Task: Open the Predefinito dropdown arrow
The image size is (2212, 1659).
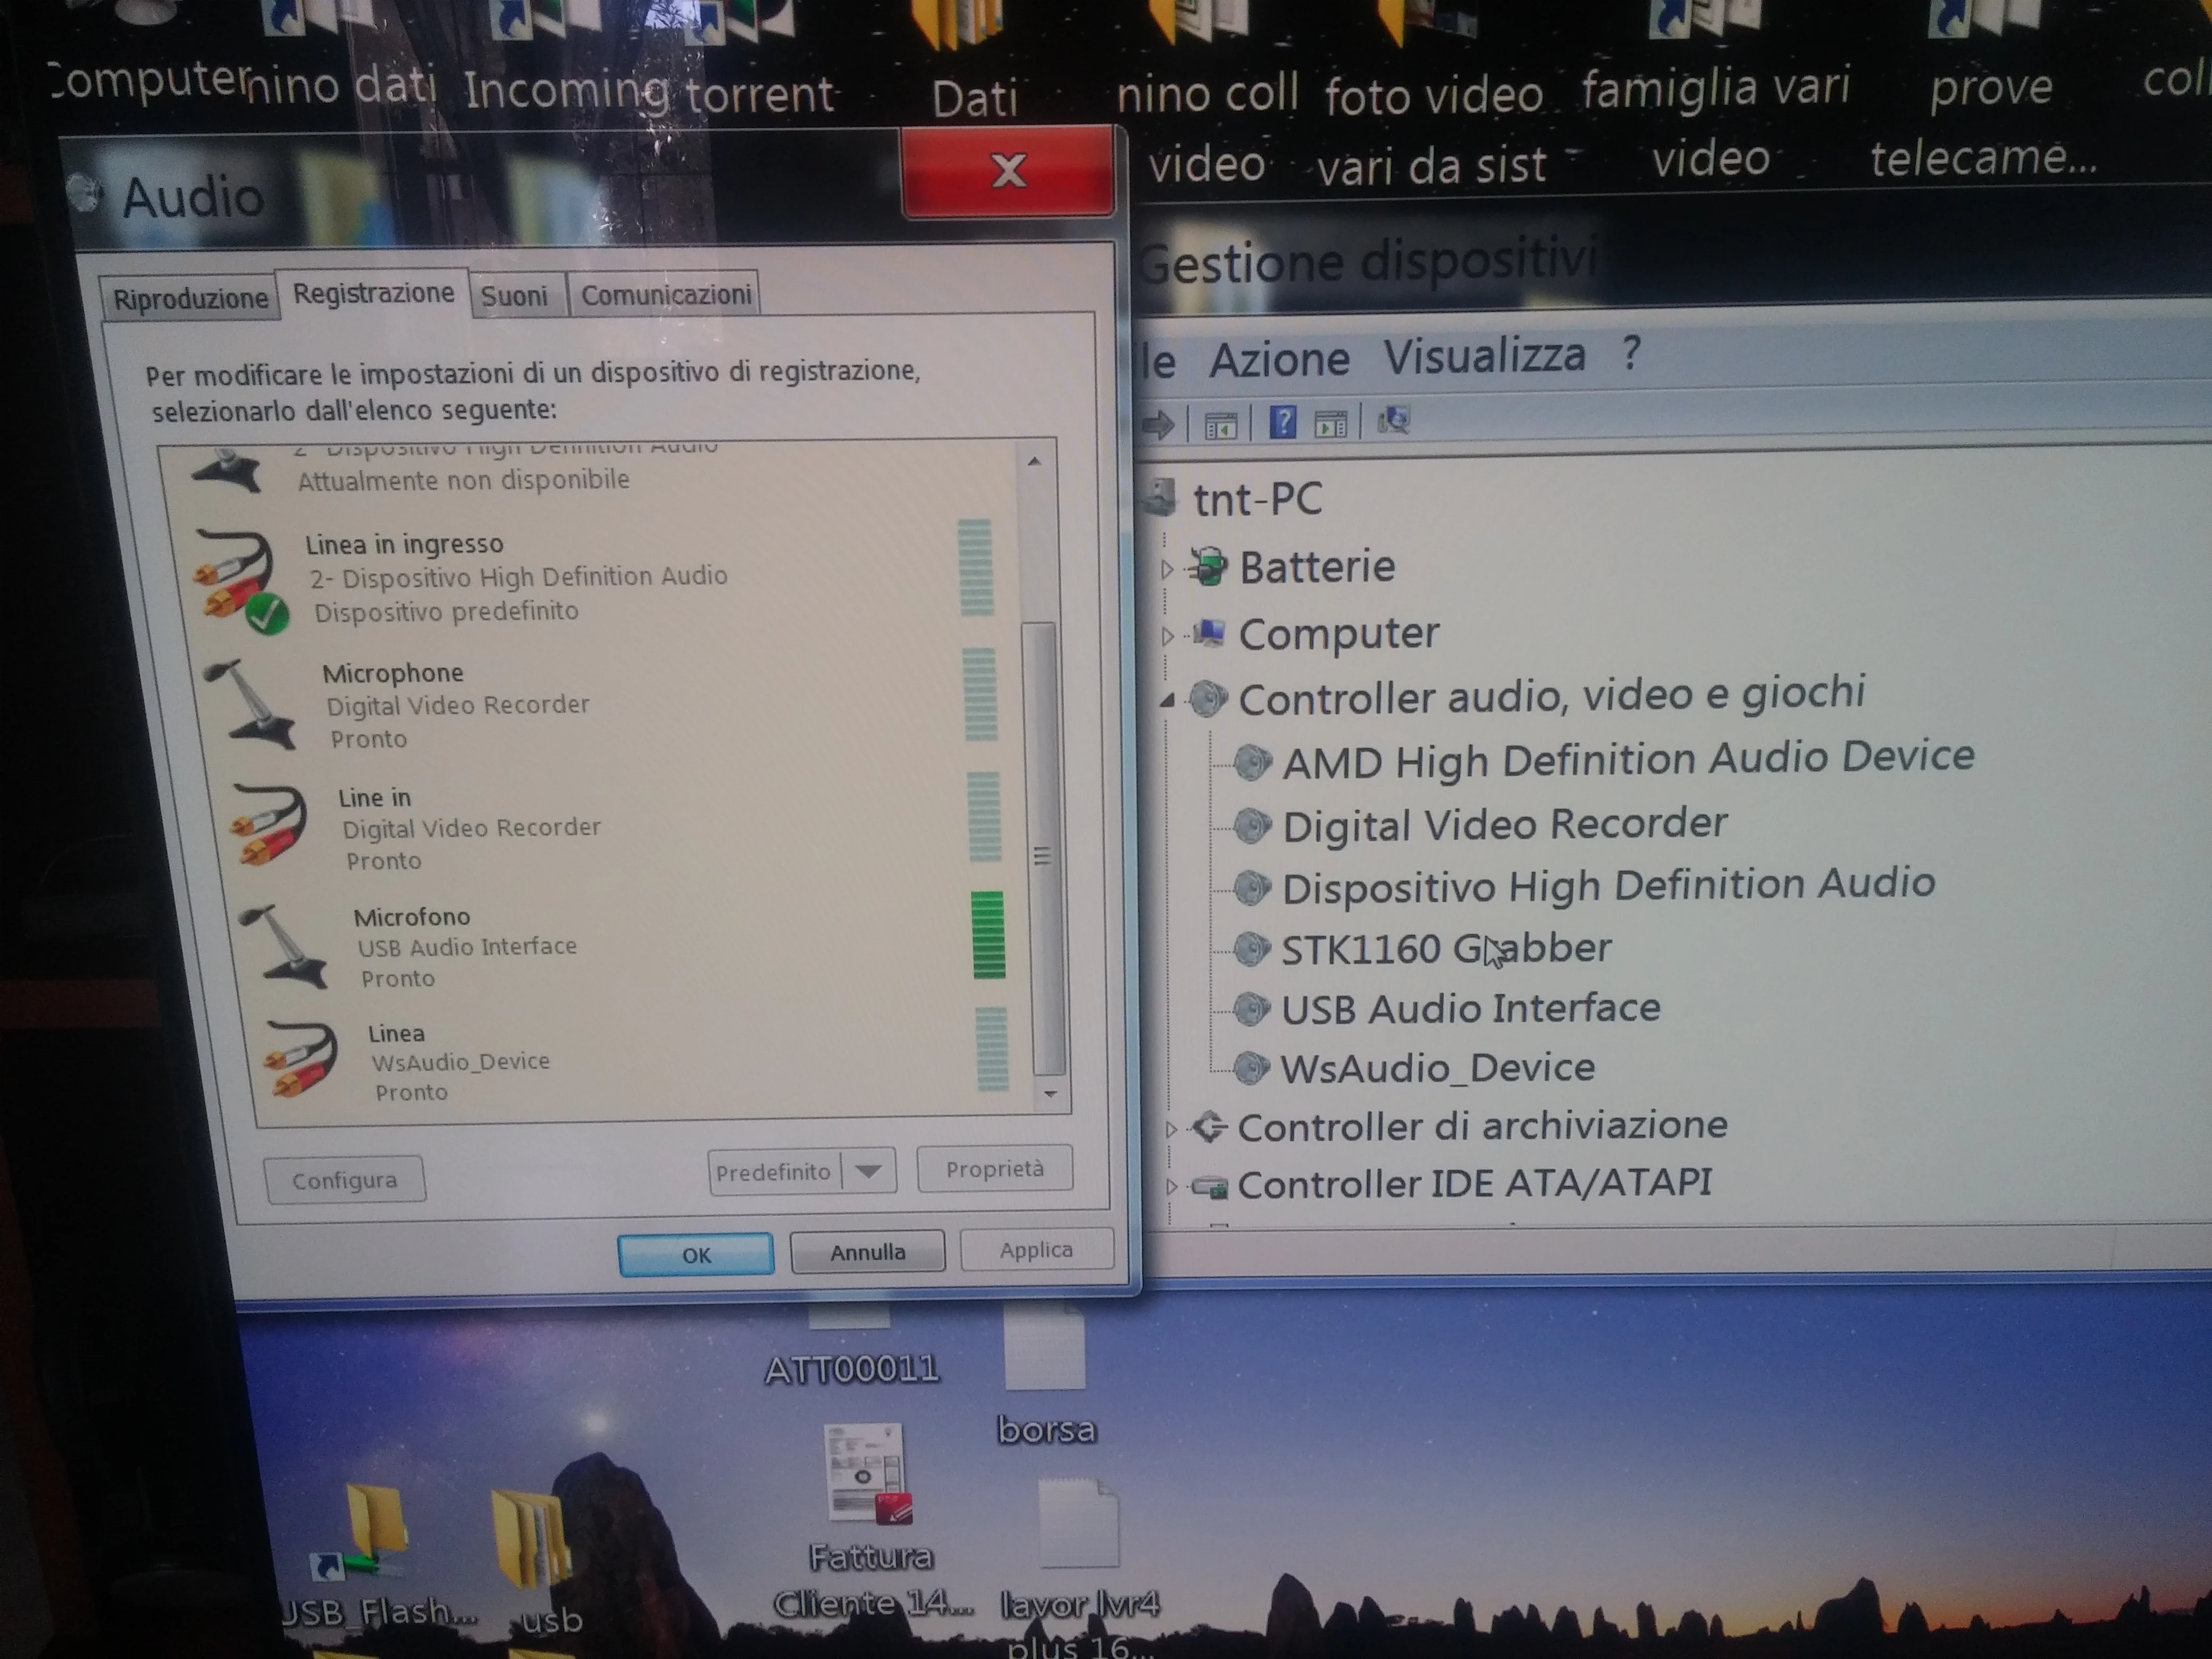Action: tap(868, 1171)
